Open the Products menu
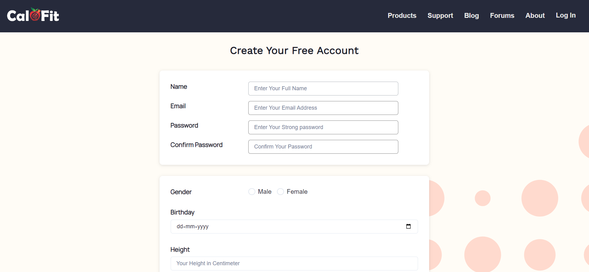 point(402,15)
